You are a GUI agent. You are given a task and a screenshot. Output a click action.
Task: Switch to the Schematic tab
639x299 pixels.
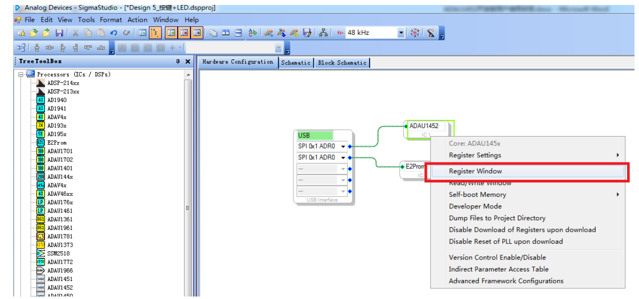296,63
